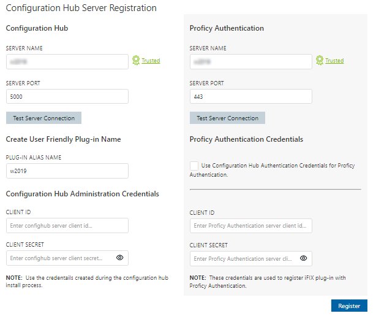Click the note about iFIX plug-in registration

click(x=268, y=282)
